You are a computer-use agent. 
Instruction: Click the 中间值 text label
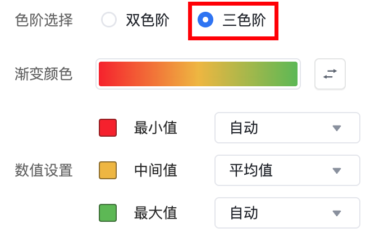tap(156, 170)
